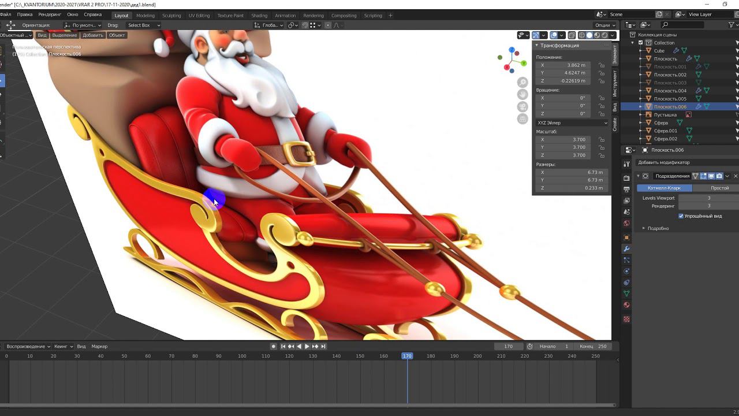The height and width of the screenshot is (416, 739).
Task: Toggle modifier viewport display visibility
Action: click(x=711, y=176)
